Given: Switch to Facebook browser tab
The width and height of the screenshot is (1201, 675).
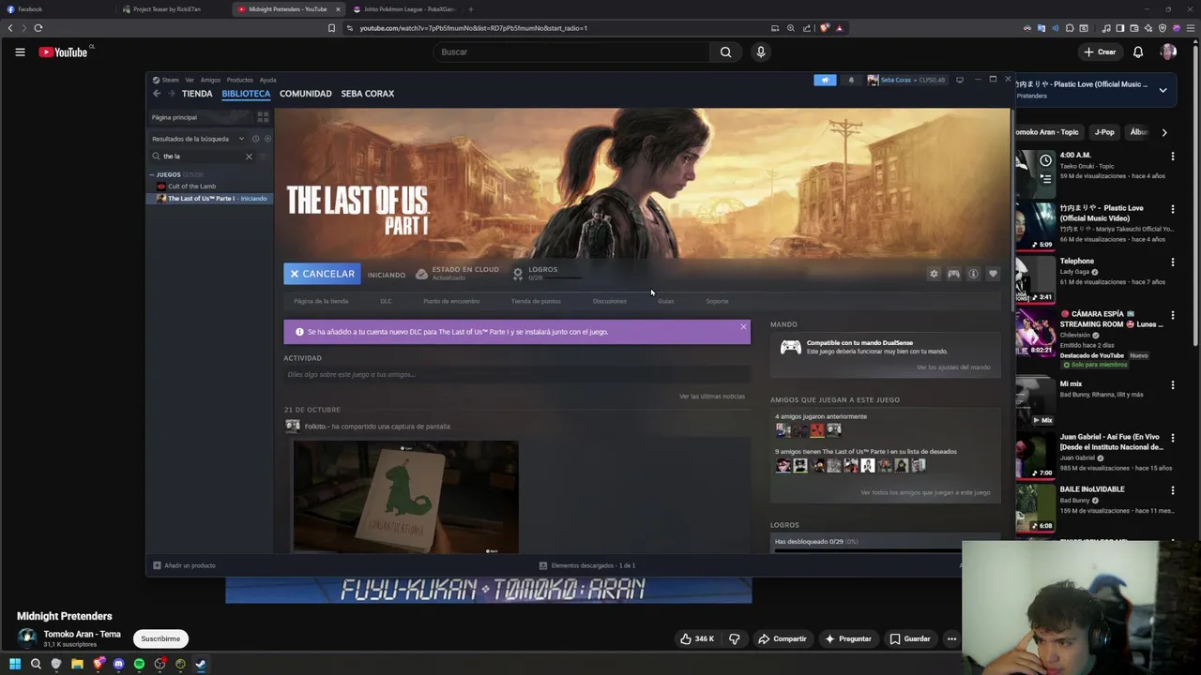Looking at the screenshot, I should 56,9.
